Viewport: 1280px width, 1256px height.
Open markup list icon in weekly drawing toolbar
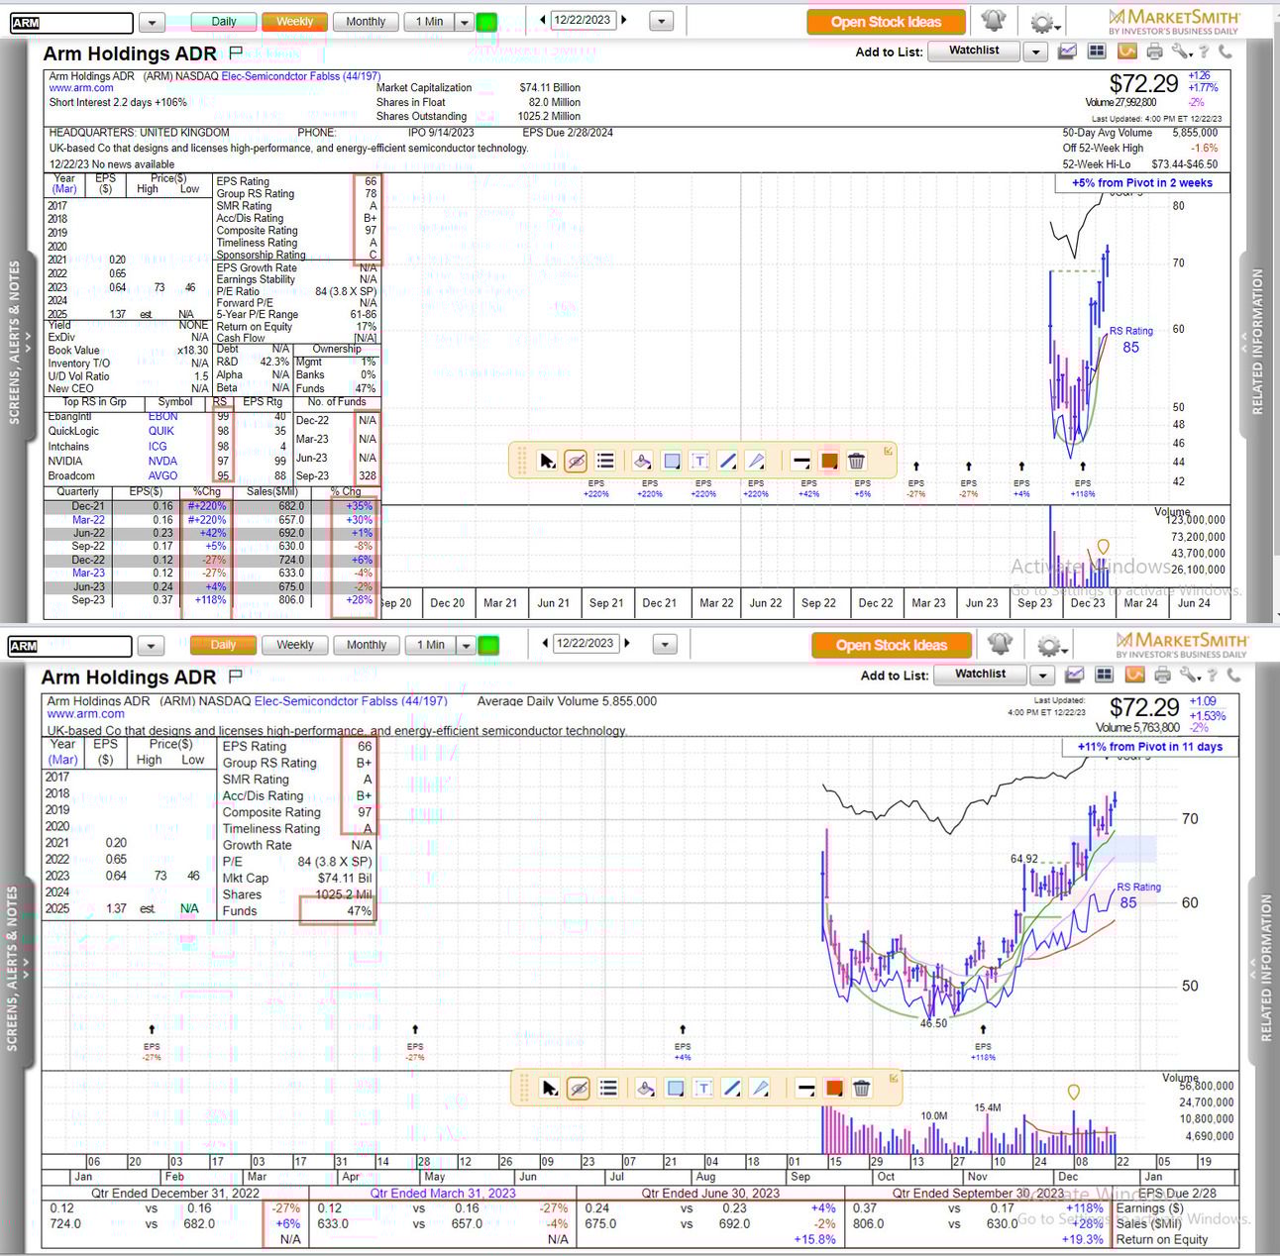click(605, 461)
